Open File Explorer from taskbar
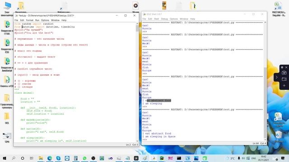The height and width of the screenshot is (162, 289). (x=41, y=158)
